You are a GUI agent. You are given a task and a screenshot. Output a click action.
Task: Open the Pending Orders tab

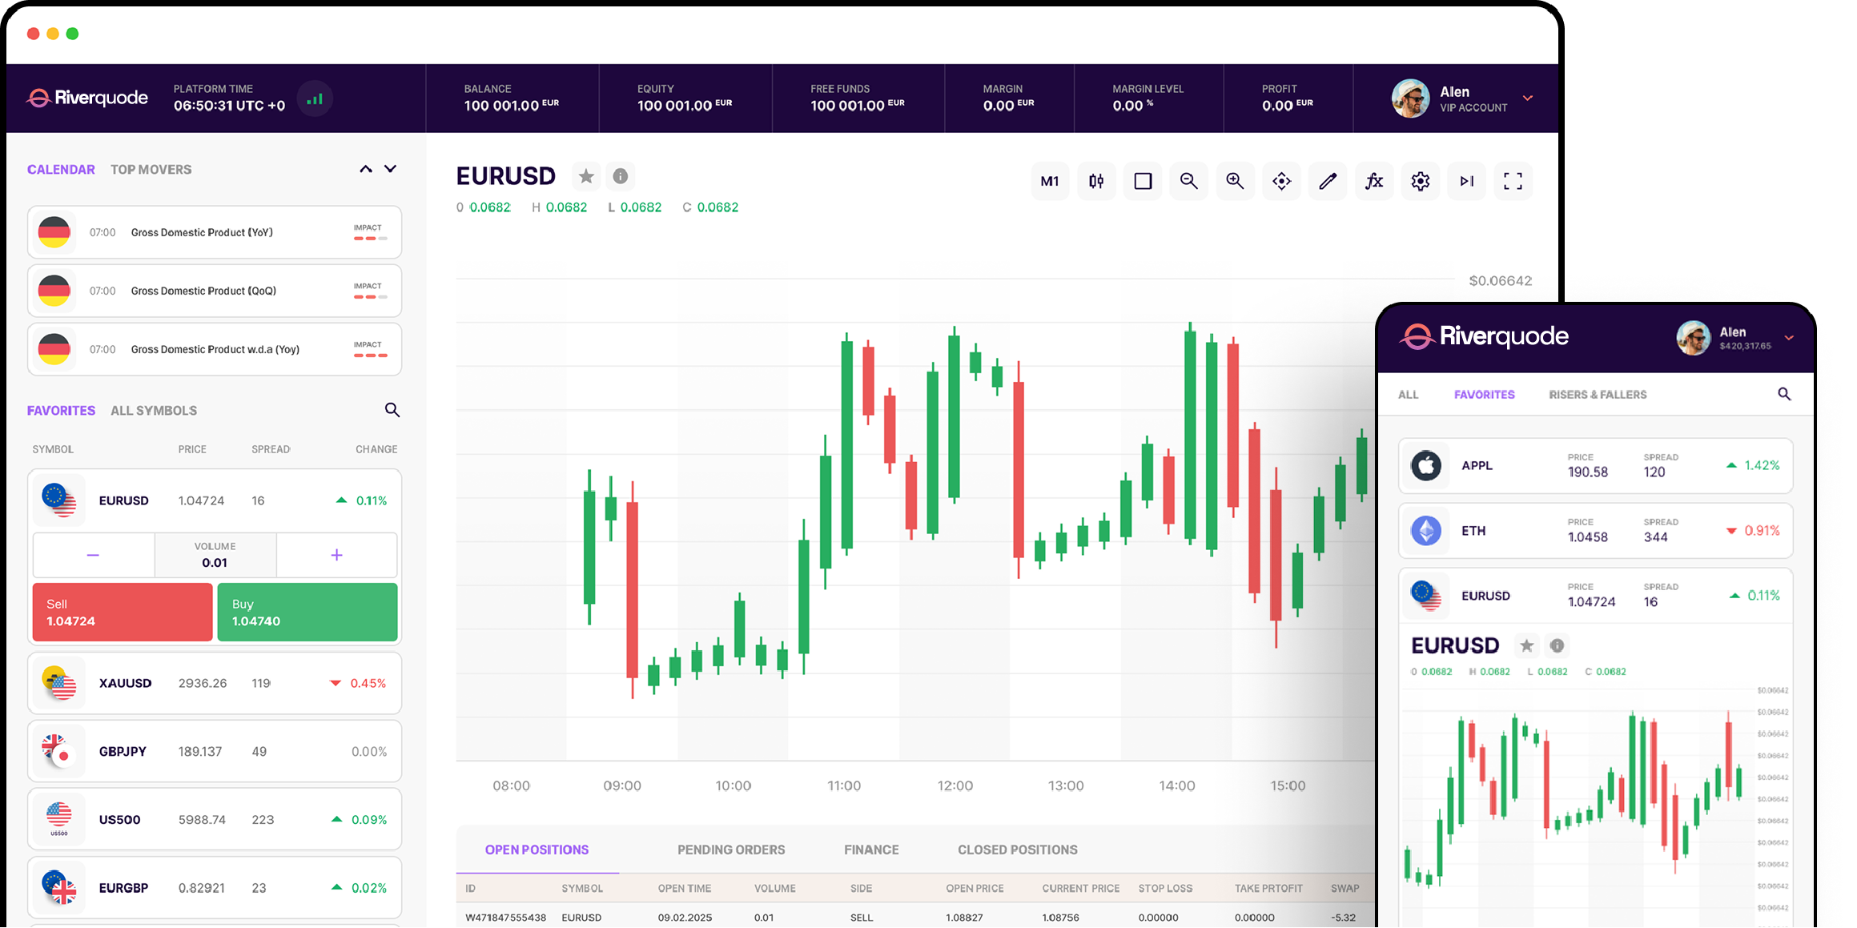pyautogui.click(x=730, y=850)
